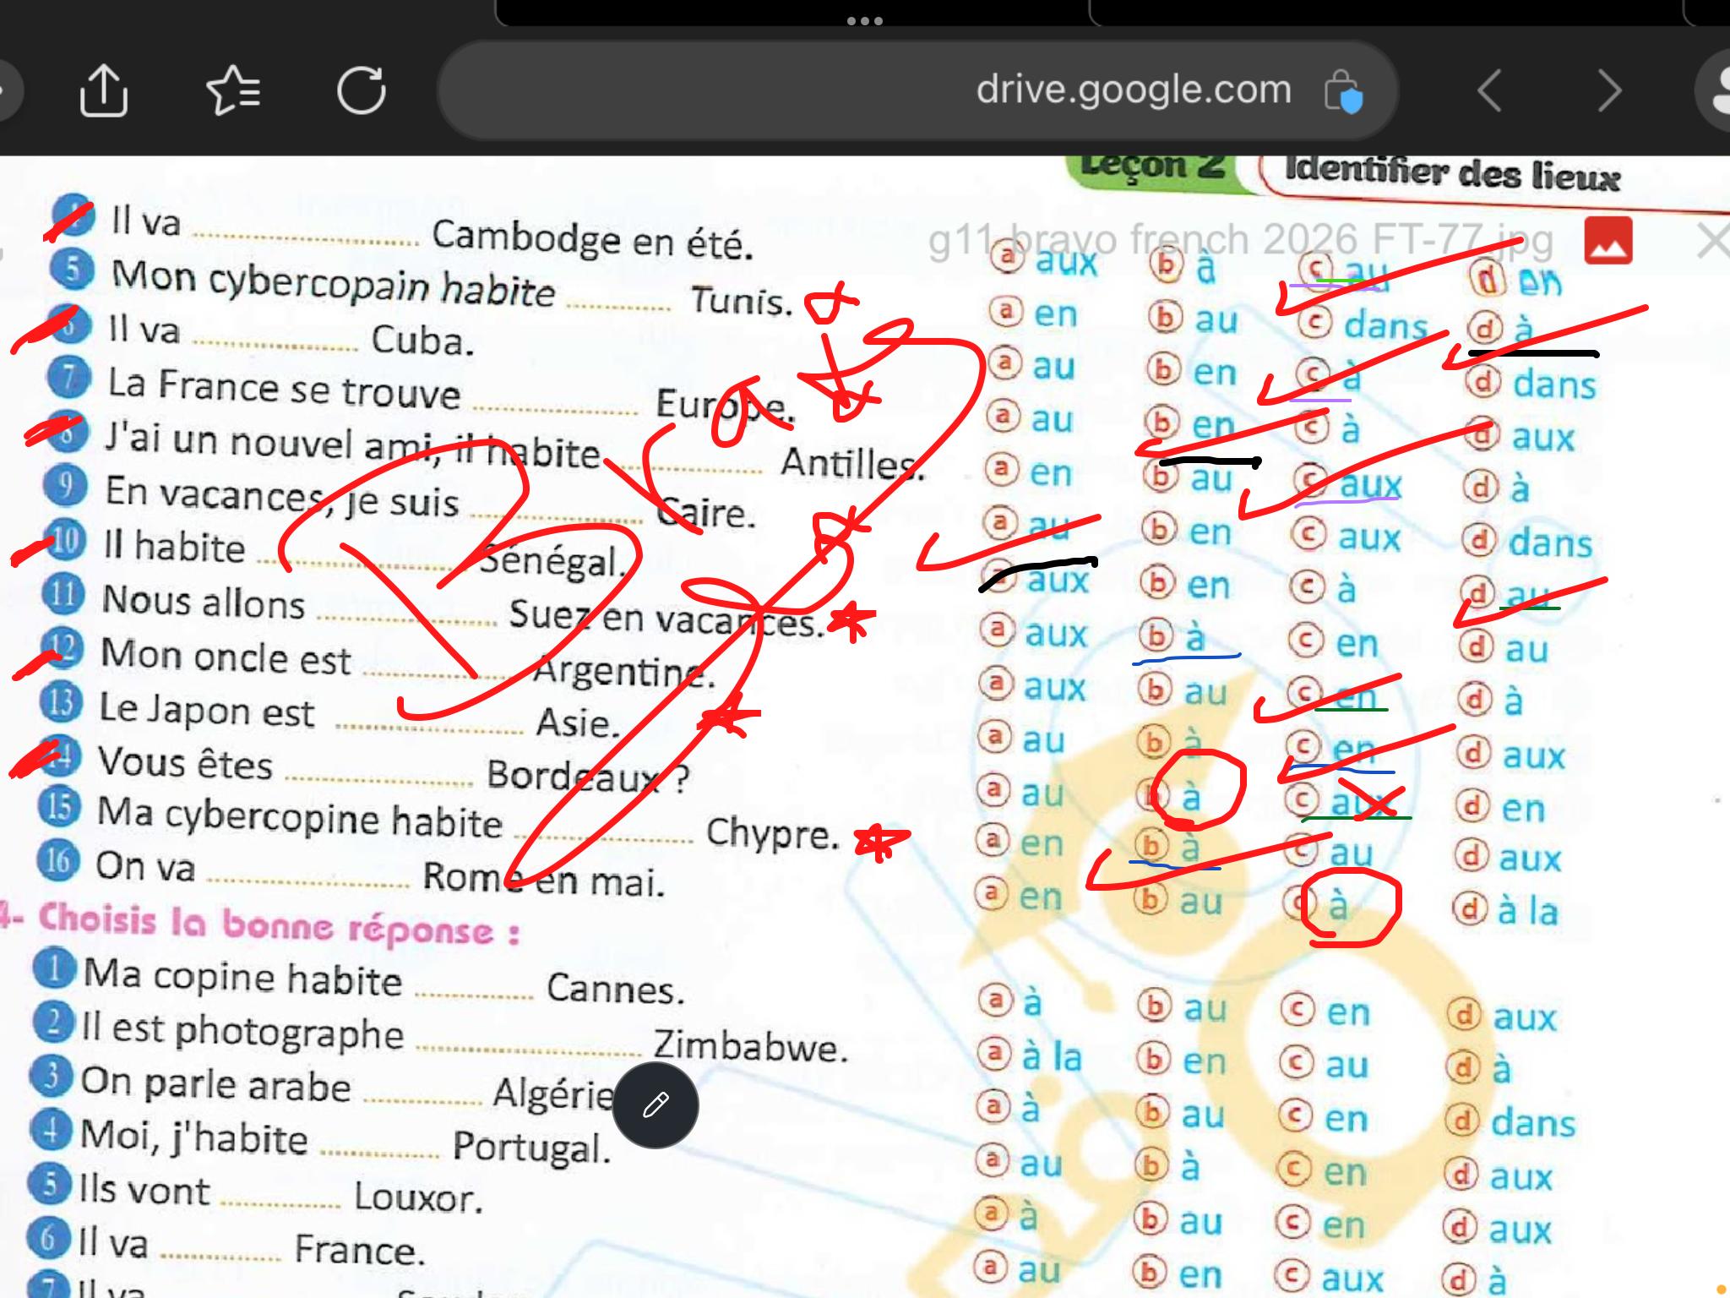Viewport: 1730px width, 1298px height.
Task: Click the word 'Zimbabwe.'
Action: [x=750, y=1046]
